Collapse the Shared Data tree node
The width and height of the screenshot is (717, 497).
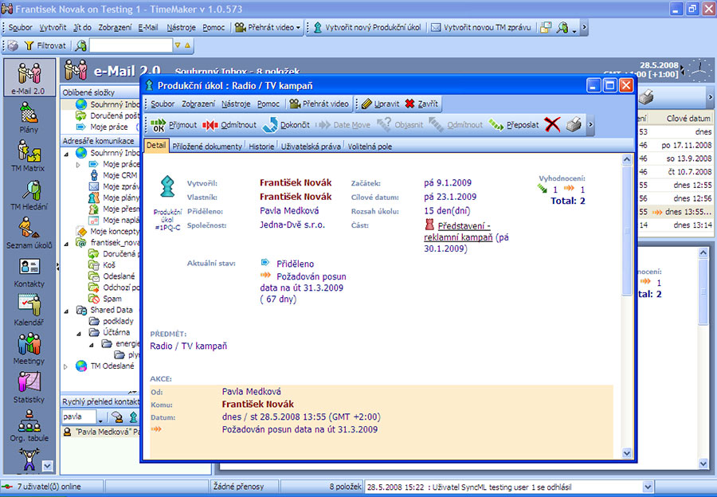tap(67, 310)
